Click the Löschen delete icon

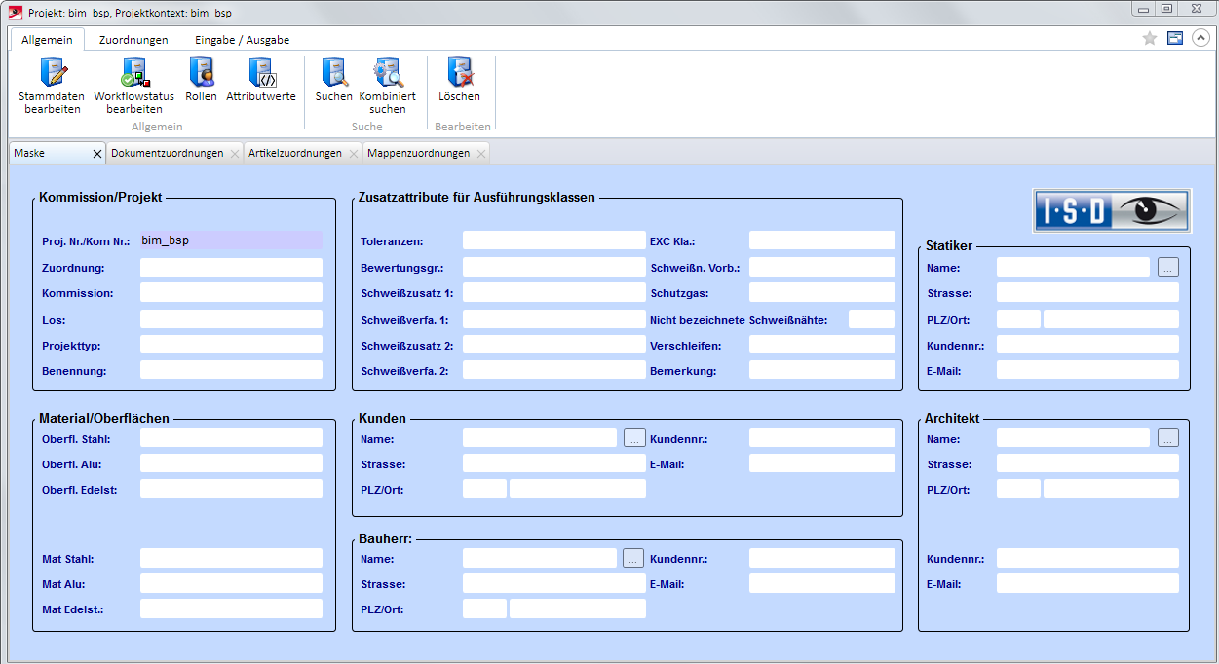pyautogui.click(x=459, y=74)
